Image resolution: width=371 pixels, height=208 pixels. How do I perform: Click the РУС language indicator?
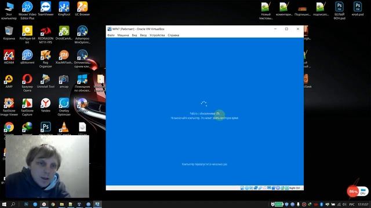352,205
